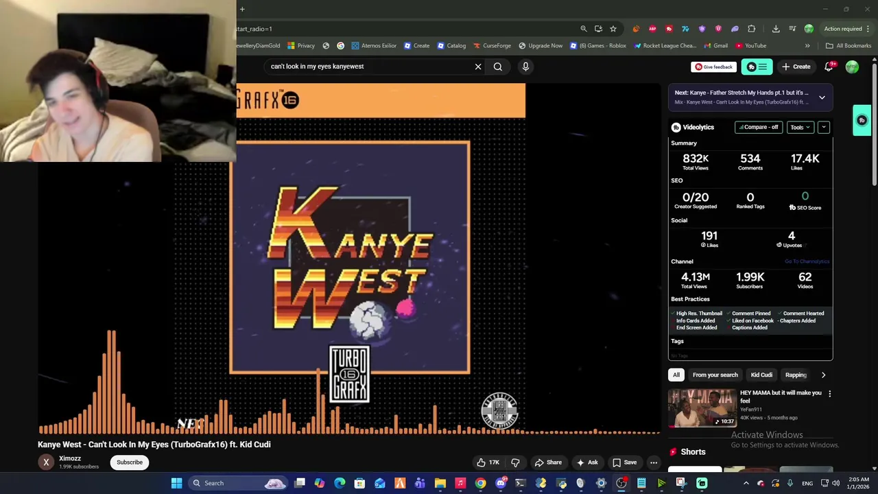This screenshot has height=494, width=878.
Task: Click the install app icon in address bar
Action: (598, 29)
